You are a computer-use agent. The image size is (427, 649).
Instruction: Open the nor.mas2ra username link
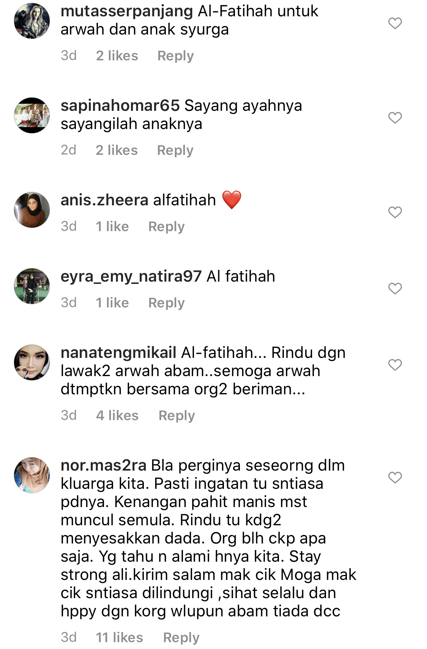[x=104, y=465]
